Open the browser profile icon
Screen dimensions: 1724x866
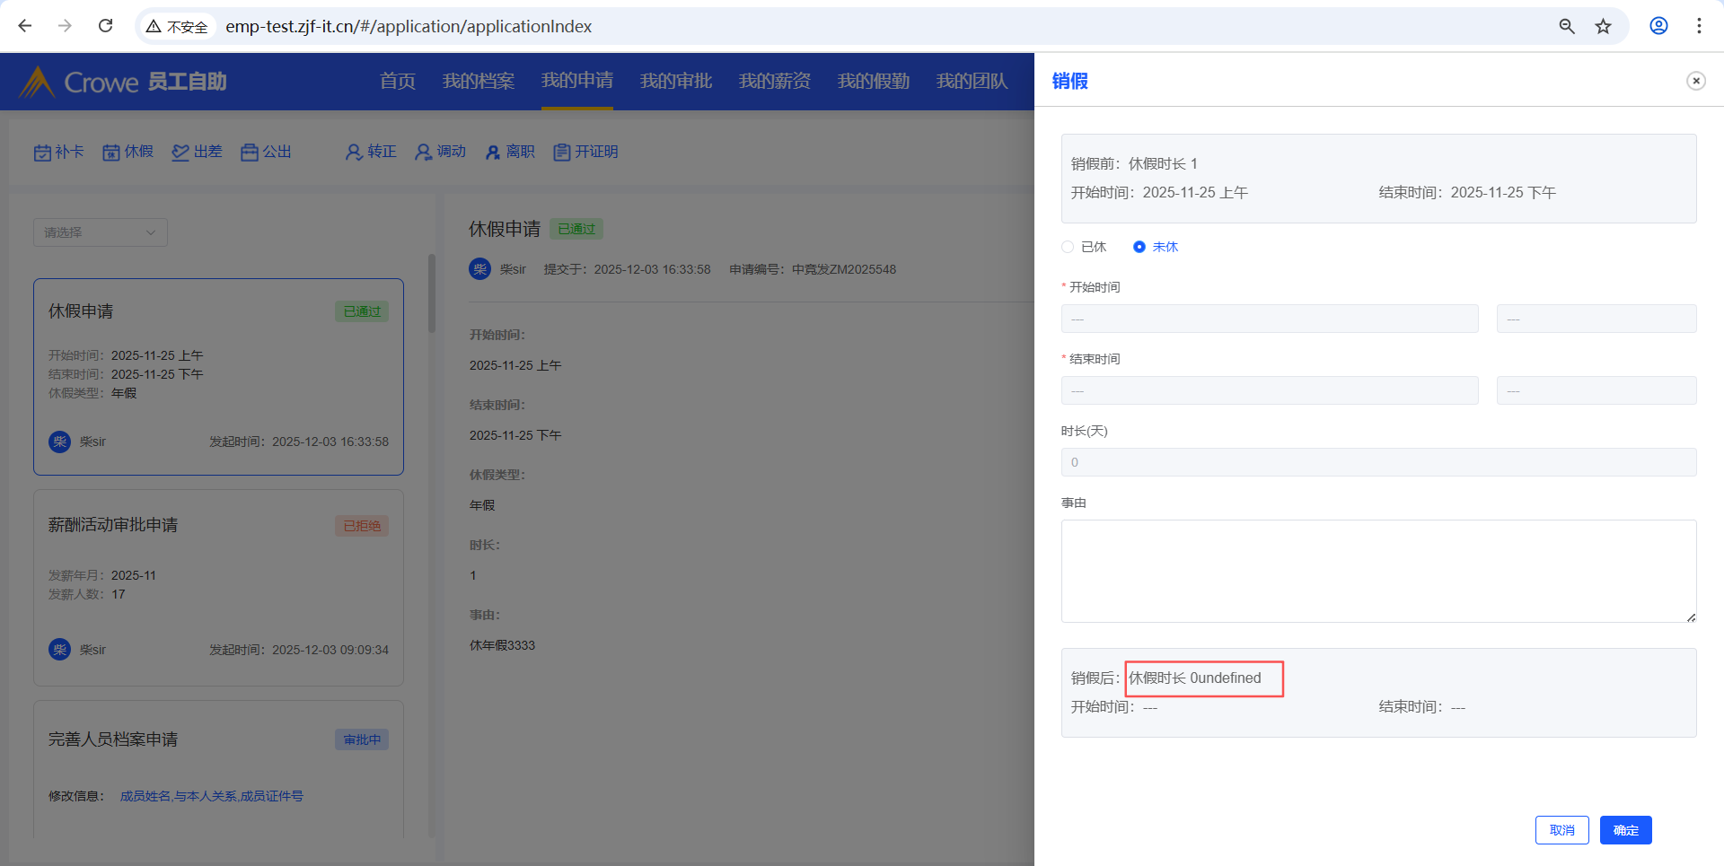(x=1658, y=26)
